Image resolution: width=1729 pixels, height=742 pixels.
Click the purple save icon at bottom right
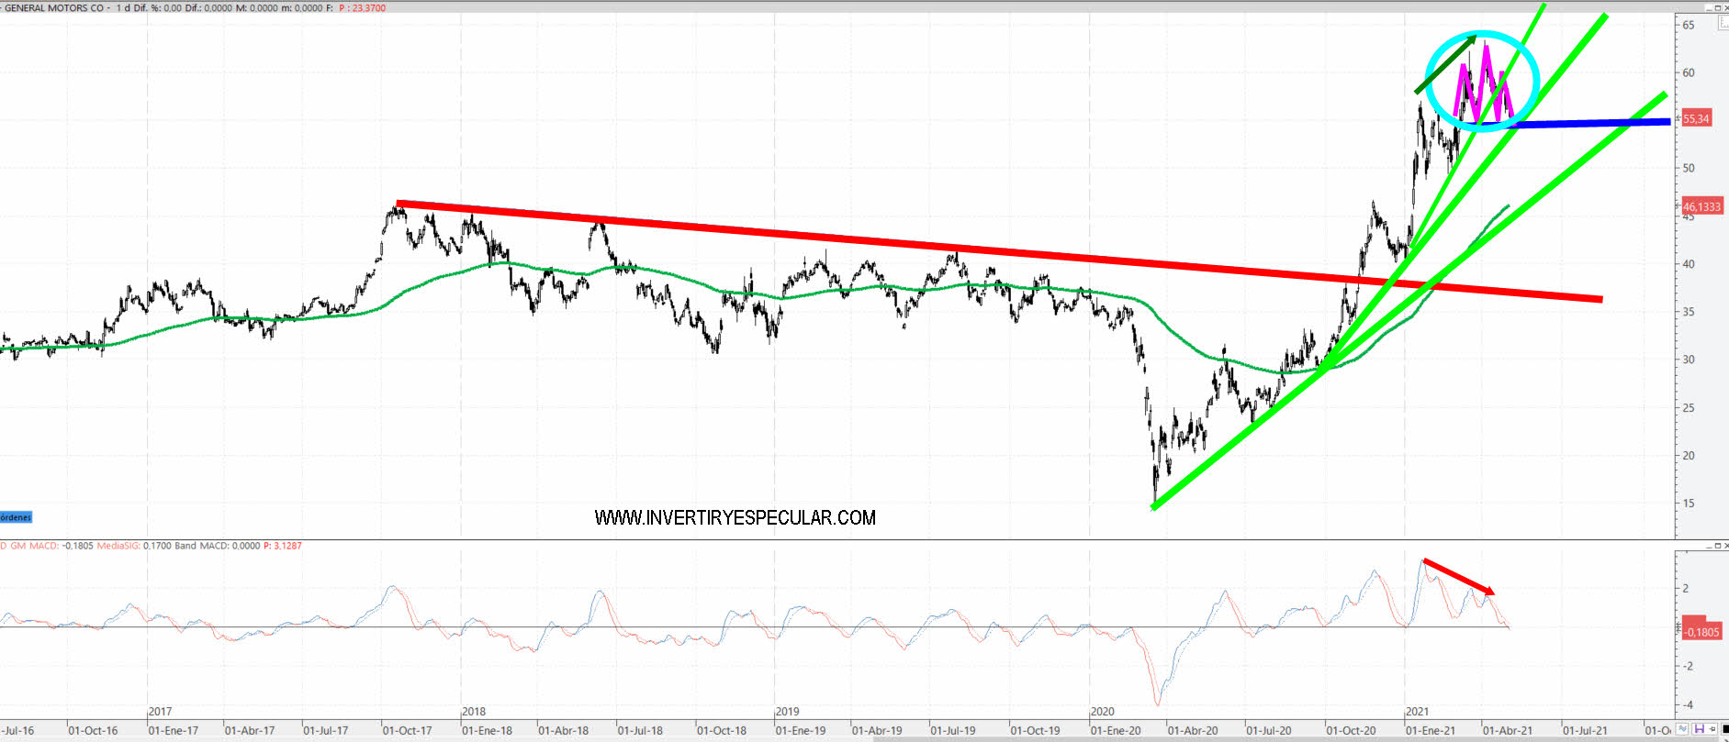(x=1699, y=729)
